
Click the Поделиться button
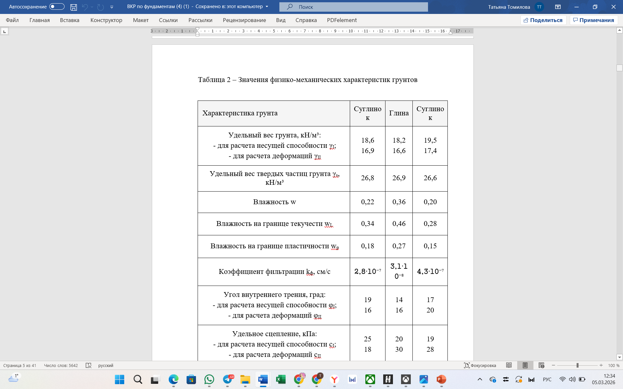pos(544,20)
